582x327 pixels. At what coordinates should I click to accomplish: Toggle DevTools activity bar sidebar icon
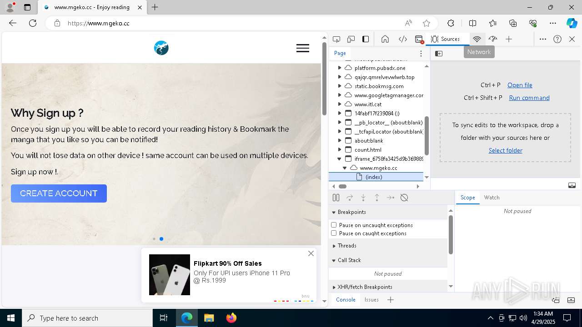click(366, 39)
